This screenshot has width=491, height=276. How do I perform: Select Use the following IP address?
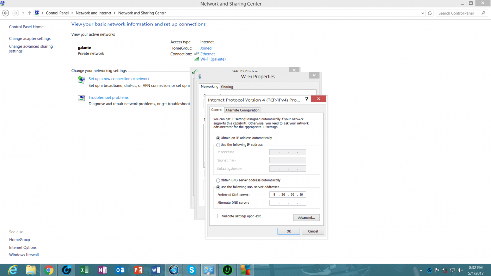[x=218, y=145]
